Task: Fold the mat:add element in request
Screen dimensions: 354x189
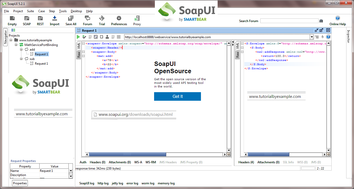Action: [x=83, y=56]
